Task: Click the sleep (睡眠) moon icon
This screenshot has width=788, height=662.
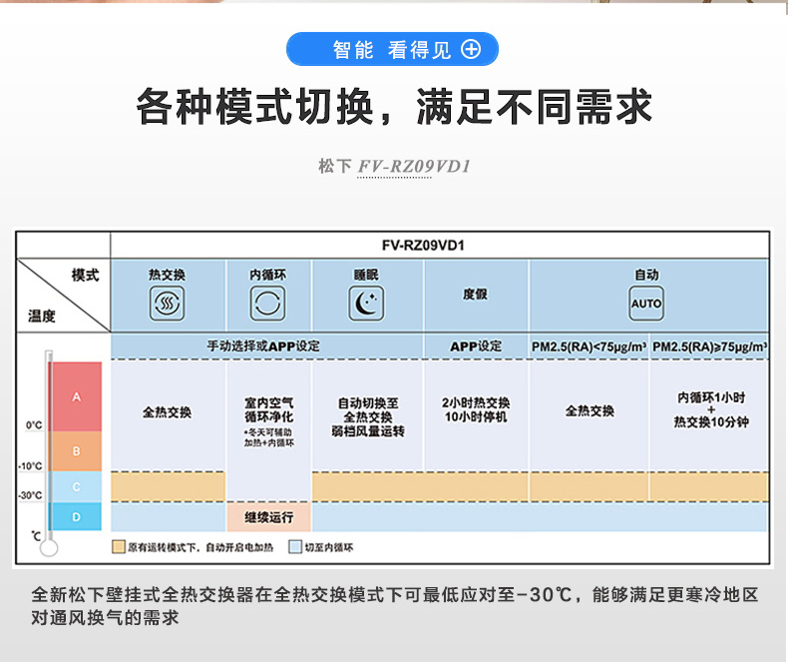Action: coord(366,304)
